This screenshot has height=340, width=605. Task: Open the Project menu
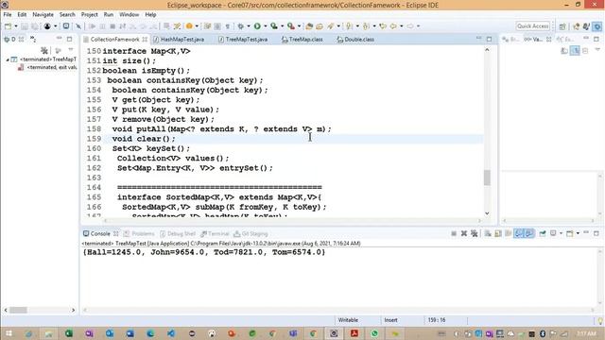pos(89,14)
